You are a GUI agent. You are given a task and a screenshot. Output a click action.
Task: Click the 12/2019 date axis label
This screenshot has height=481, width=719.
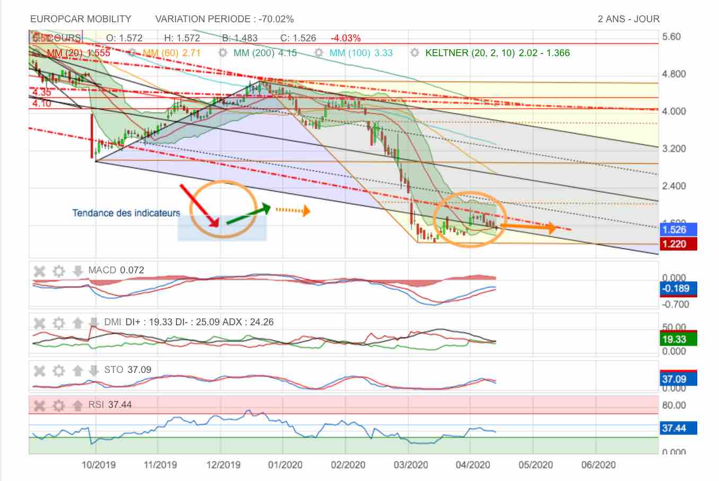[223, 465]
